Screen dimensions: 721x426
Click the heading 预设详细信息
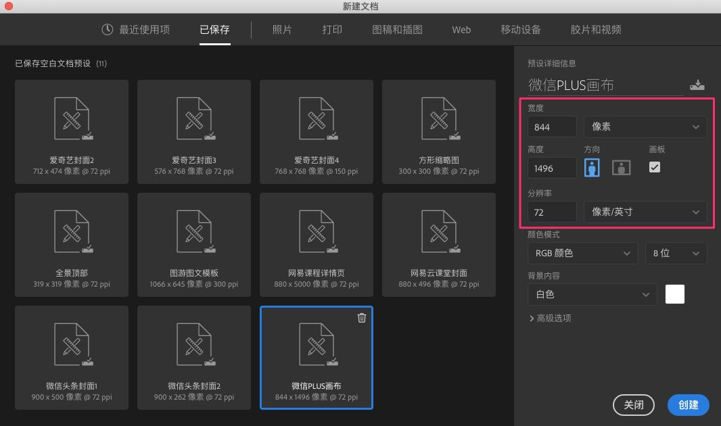552,64
